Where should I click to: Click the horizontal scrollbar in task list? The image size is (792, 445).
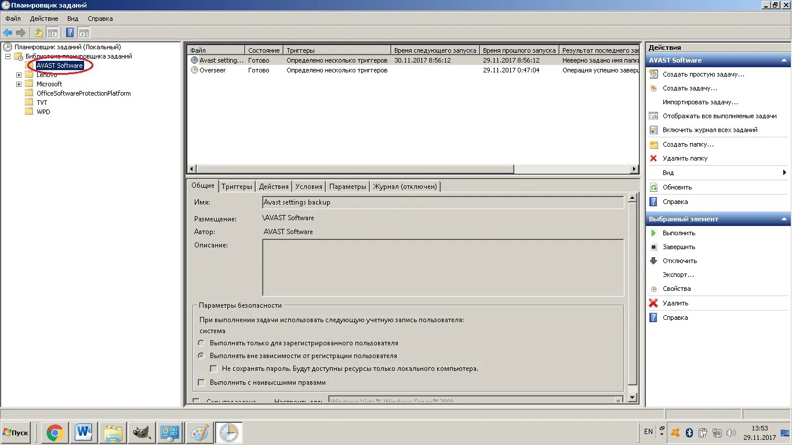(x=354, y=169)
